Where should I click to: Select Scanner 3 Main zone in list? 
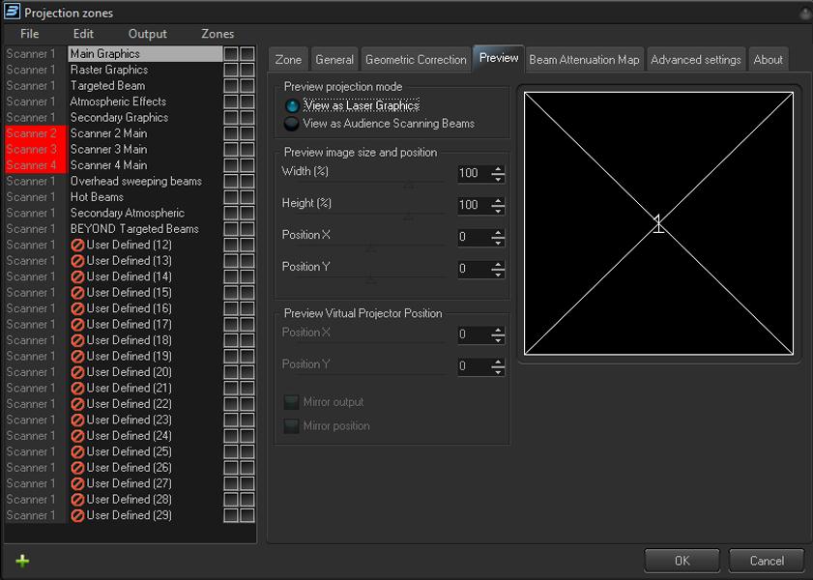click(x=108, y=149)
